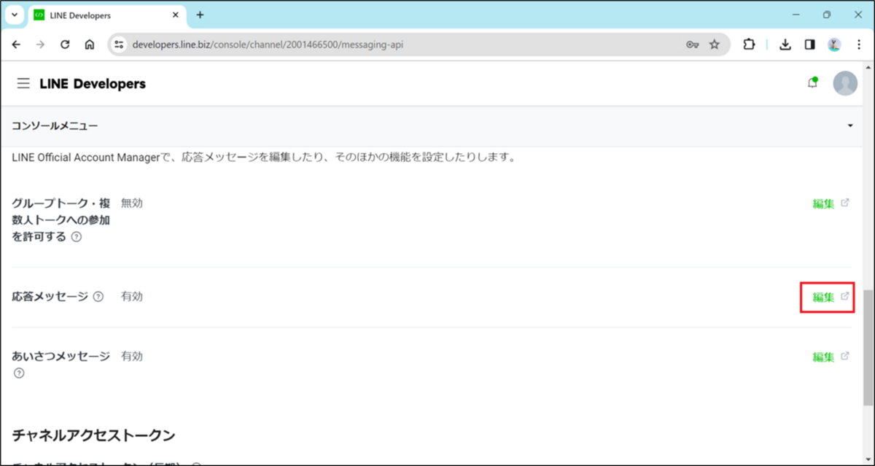Click the チャネルアクセストークン heading

coord(93,435)
